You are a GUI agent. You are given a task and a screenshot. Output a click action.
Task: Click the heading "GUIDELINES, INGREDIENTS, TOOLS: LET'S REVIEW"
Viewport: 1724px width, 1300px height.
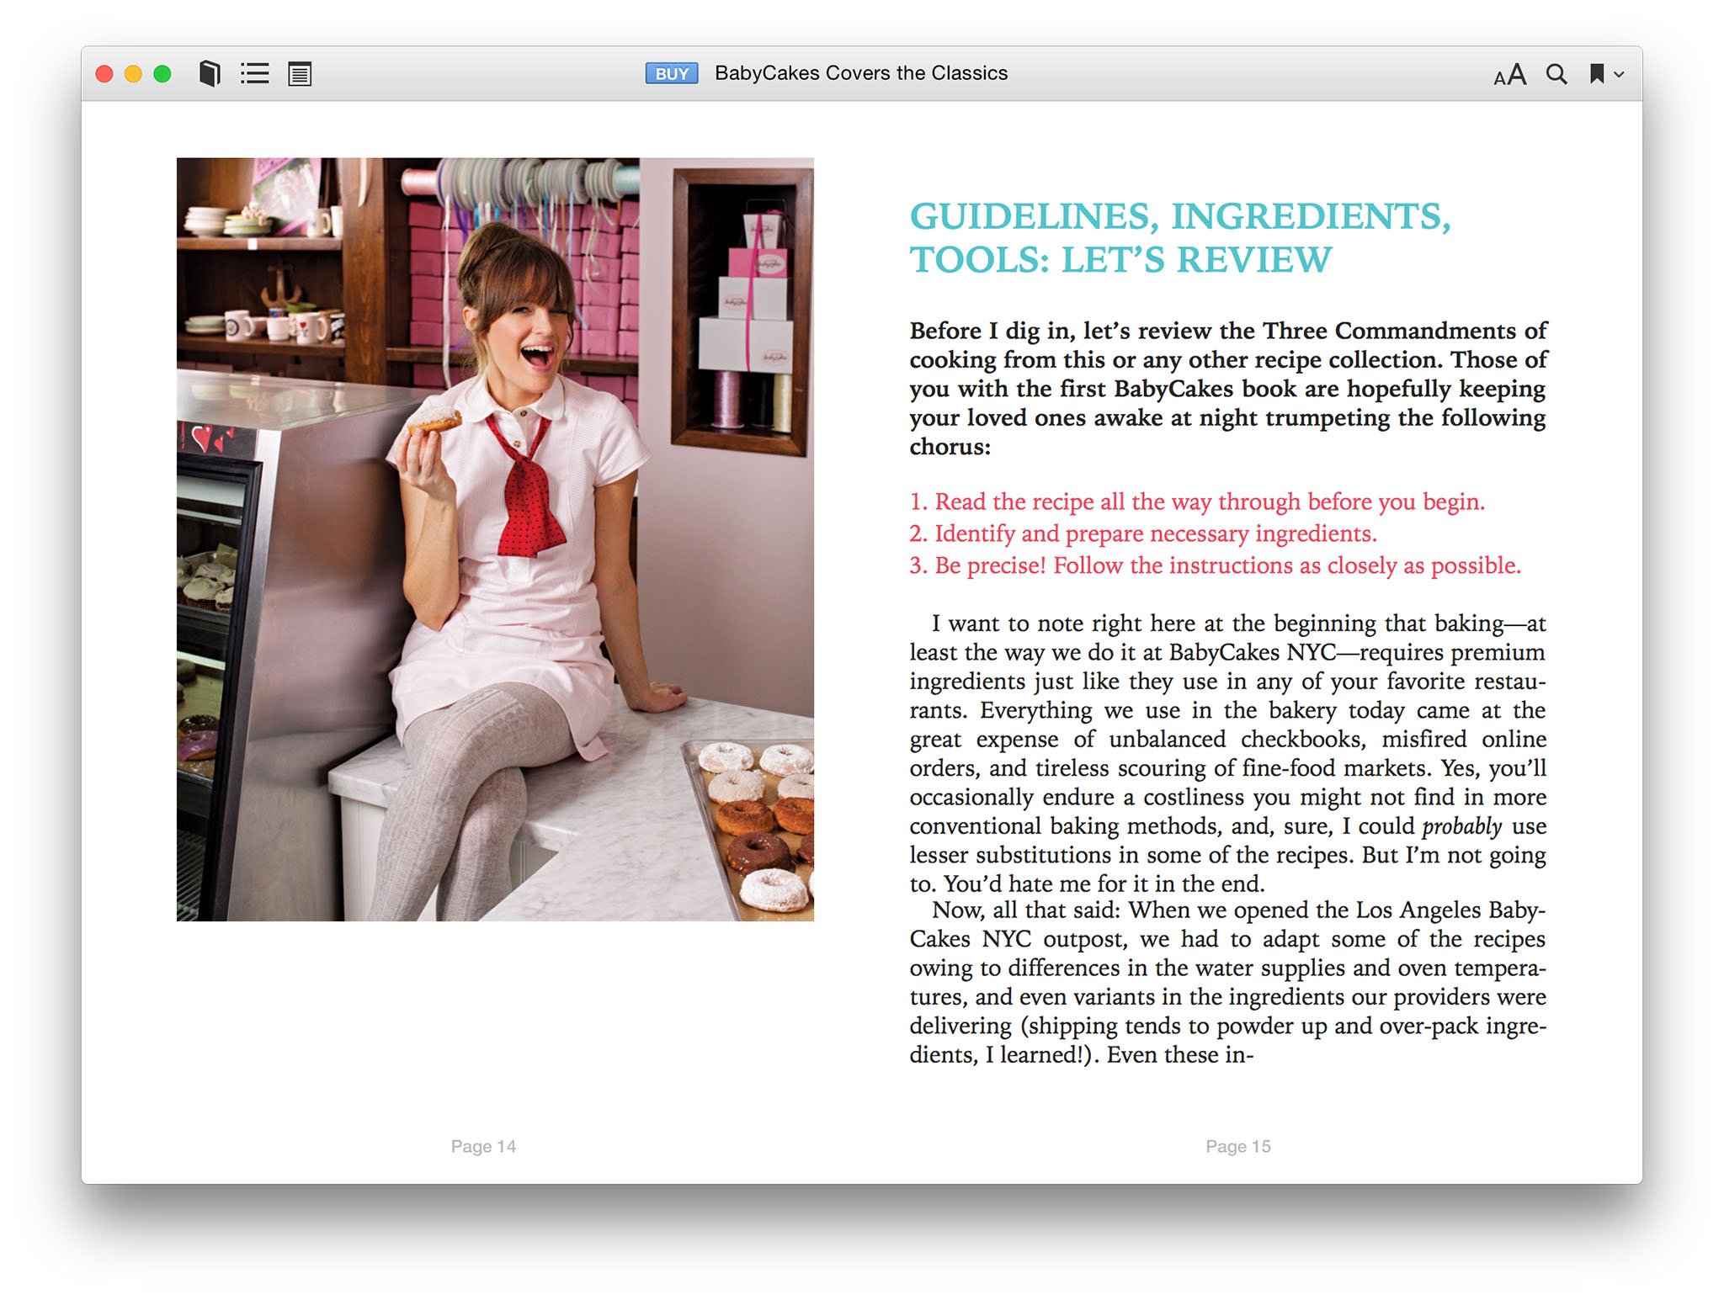coord(1180,238)
